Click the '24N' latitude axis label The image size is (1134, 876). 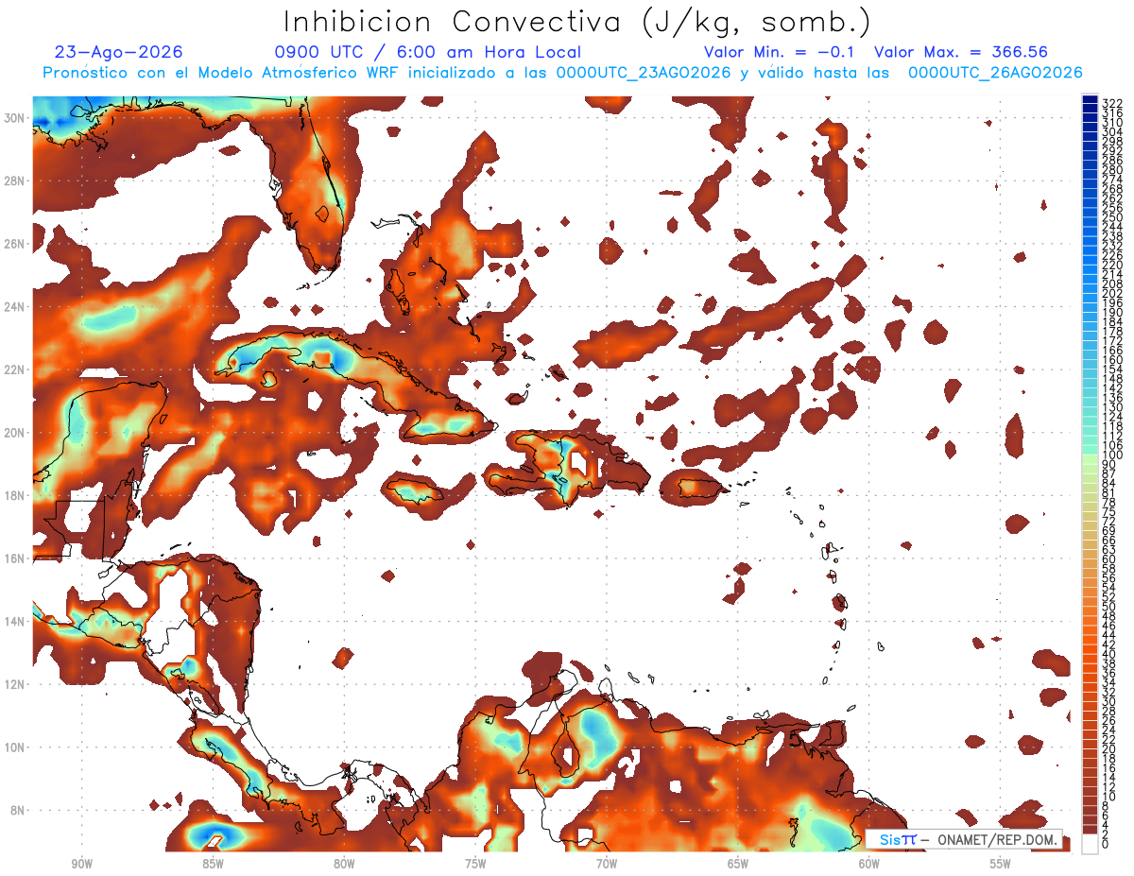(x=14, y=307)
